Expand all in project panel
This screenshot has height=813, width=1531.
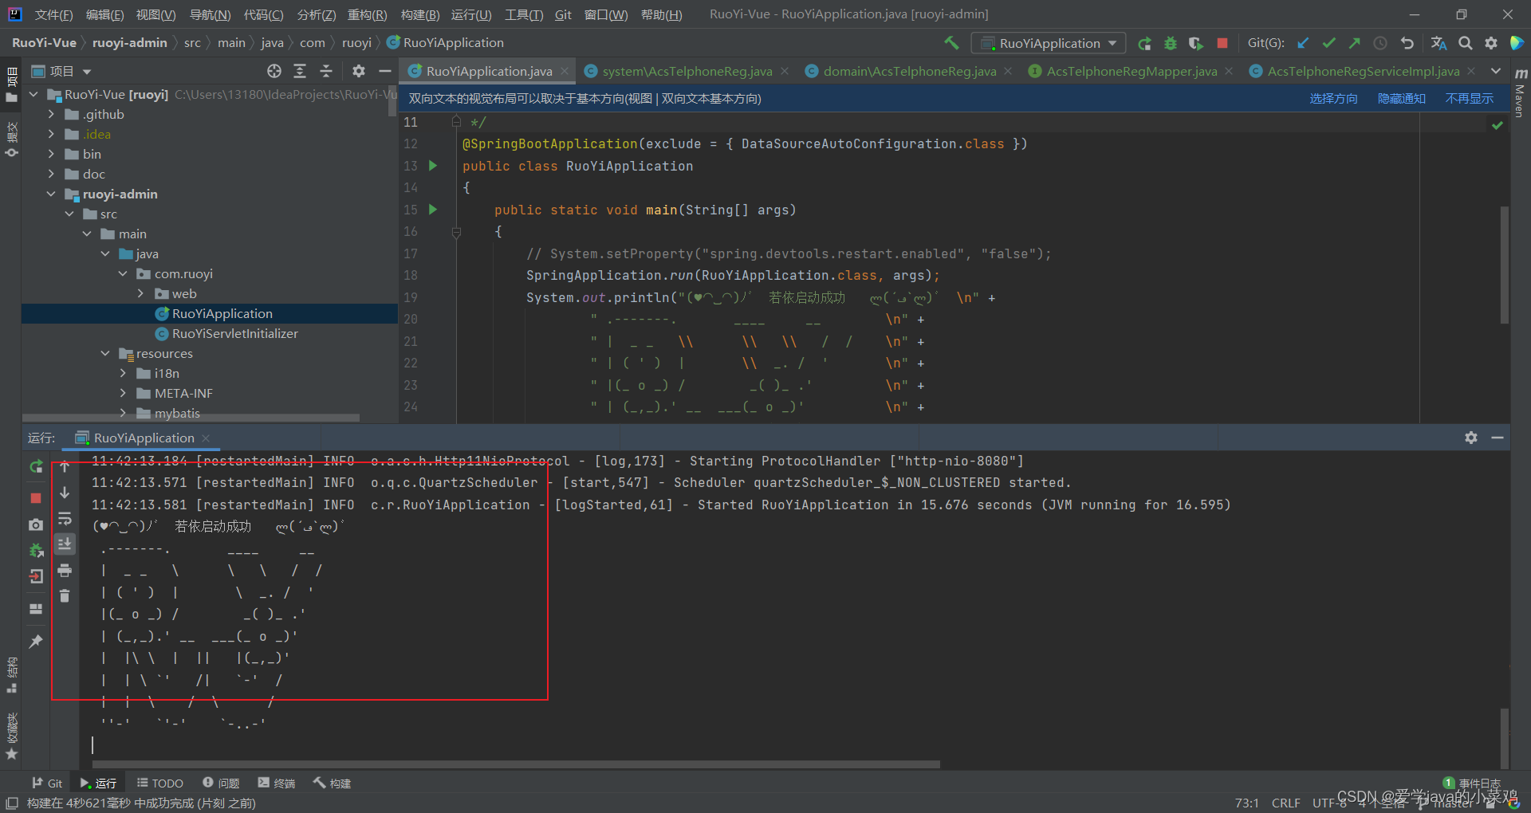click(300, 71)
